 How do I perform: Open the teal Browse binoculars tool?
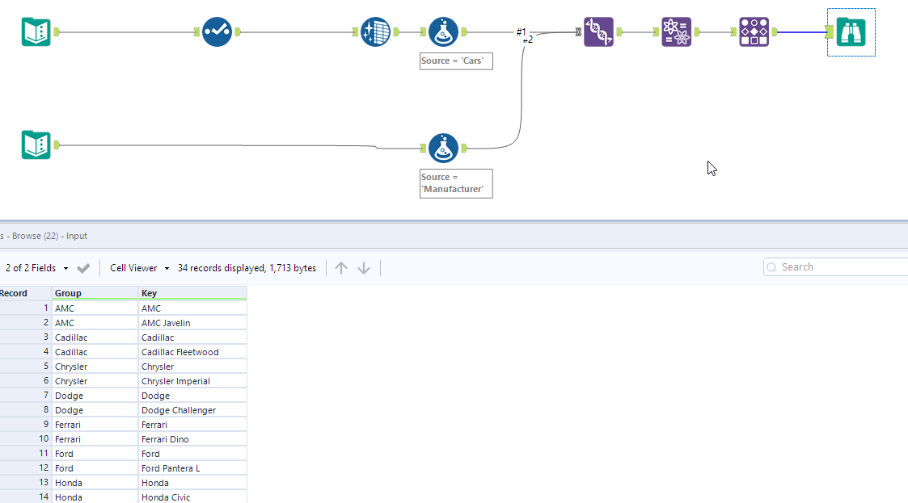tap(851, 31)
